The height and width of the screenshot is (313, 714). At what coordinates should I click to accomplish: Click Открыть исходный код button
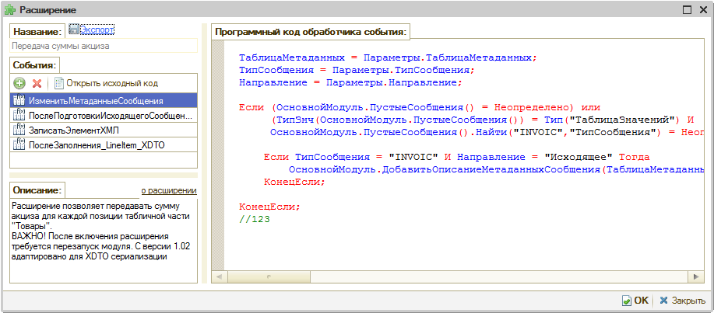coord(107,83)
